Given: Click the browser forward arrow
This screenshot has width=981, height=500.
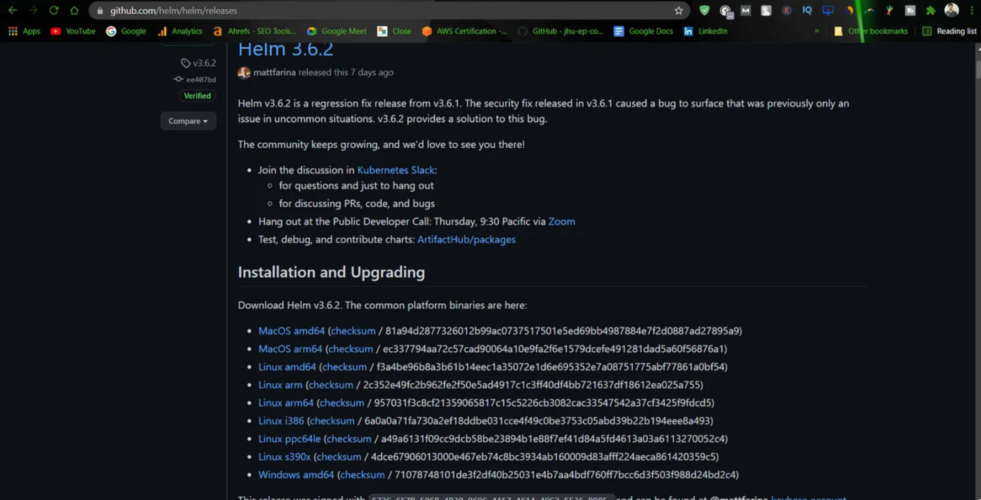Looking at the screenshot, I should coord(33,11).
